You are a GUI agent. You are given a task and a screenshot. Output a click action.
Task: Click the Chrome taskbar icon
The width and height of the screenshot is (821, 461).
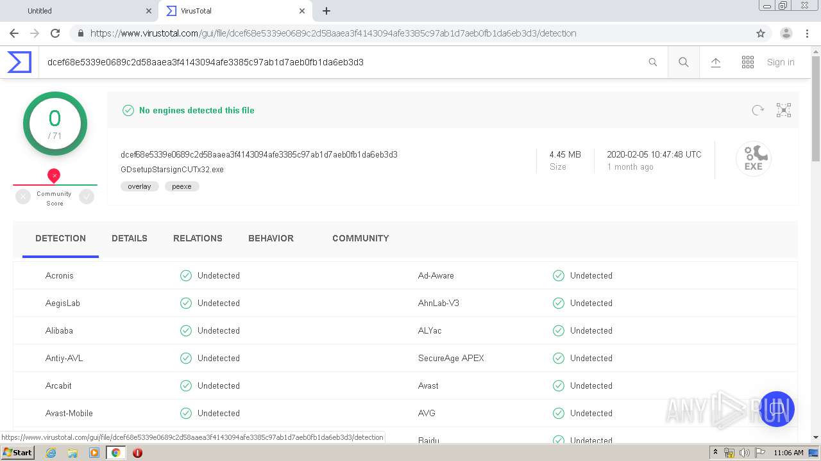(x=115, y=453)
